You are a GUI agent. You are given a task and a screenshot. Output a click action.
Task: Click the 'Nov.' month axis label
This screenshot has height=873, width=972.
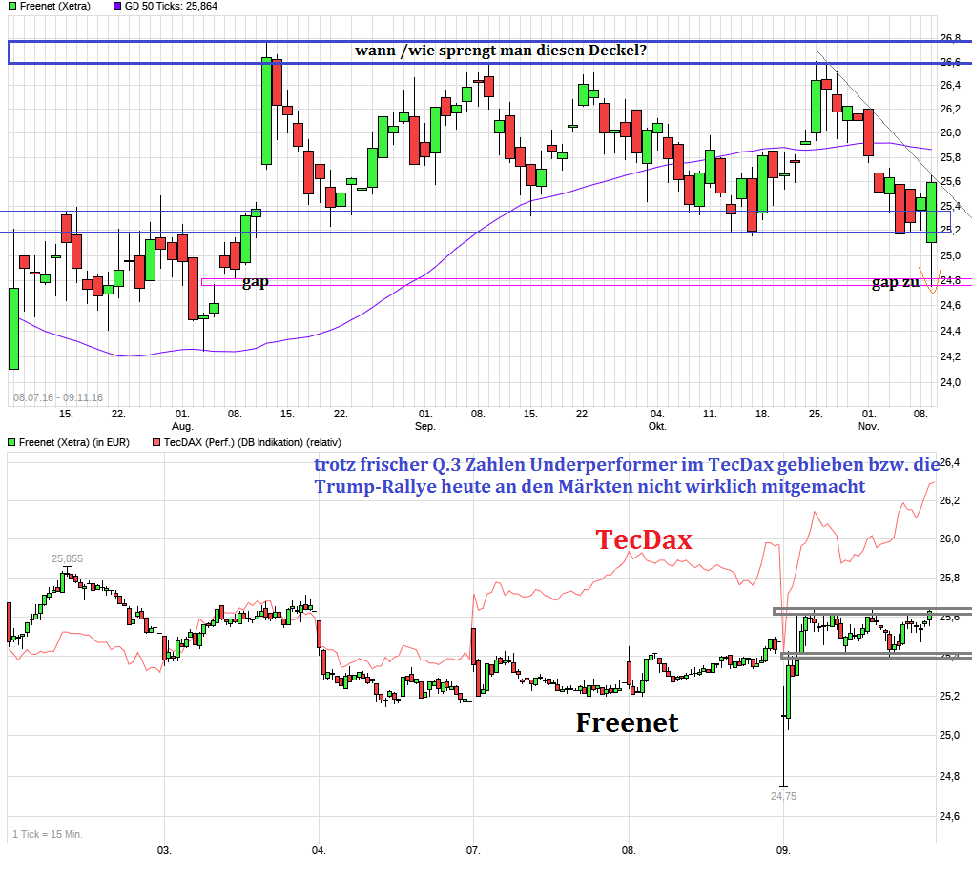(x=868, y=427)
